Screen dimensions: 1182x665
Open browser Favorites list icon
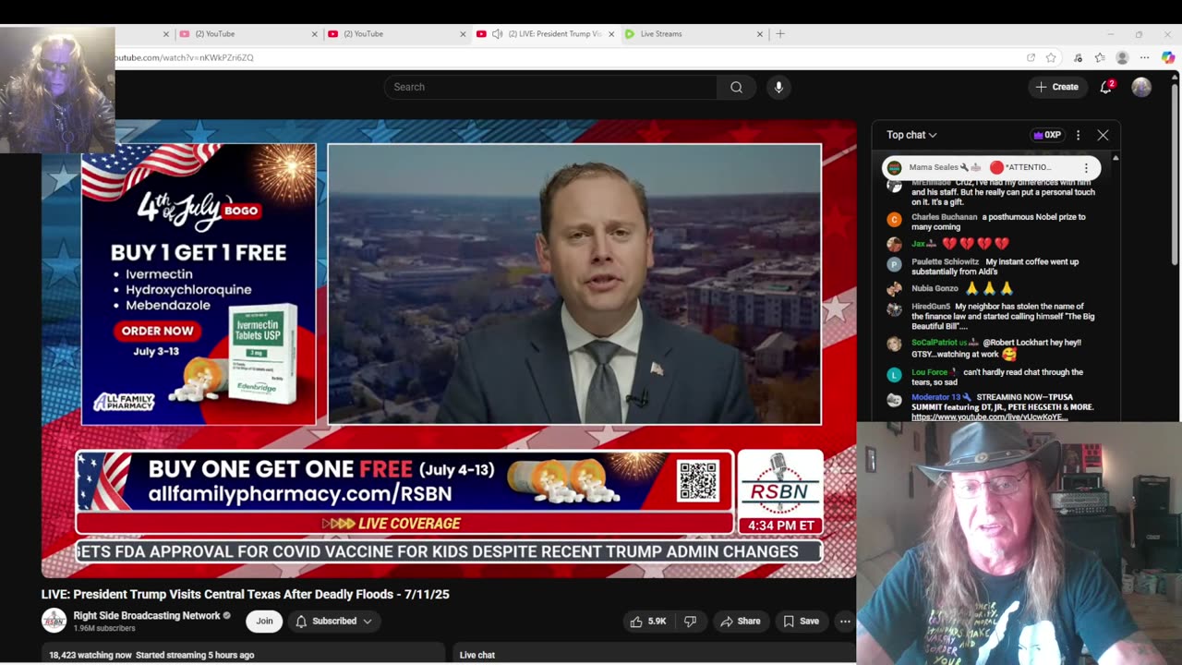click(x=1099, y=57)
